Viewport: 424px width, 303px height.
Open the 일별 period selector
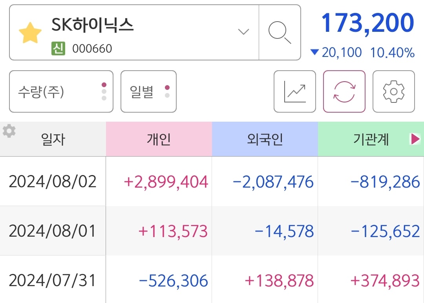[148, 91]
